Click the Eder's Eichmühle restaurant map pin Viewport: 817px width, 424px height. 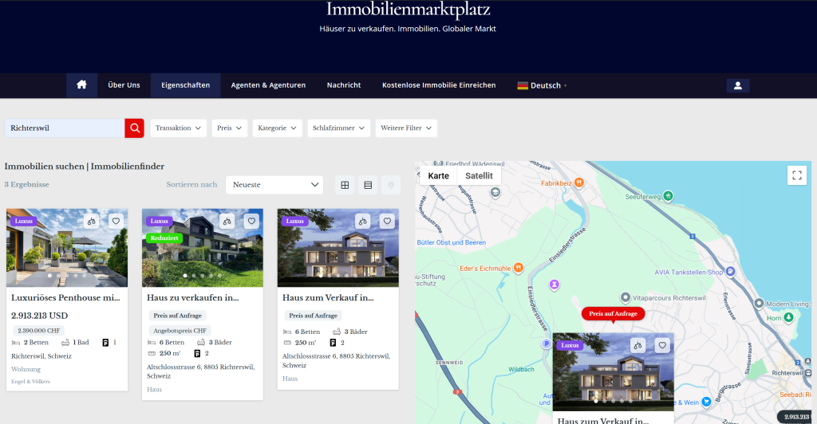[518, 266]
